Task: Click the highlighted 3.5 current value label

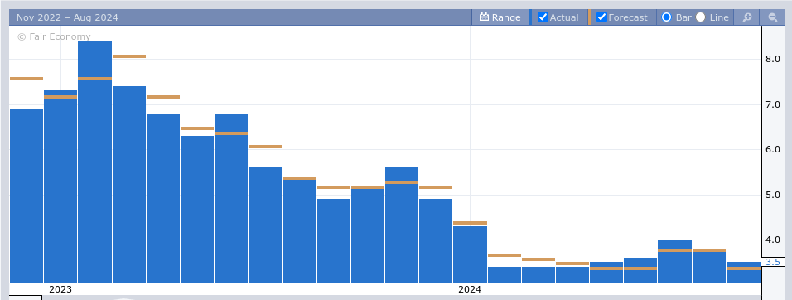Action: (773, 262)
